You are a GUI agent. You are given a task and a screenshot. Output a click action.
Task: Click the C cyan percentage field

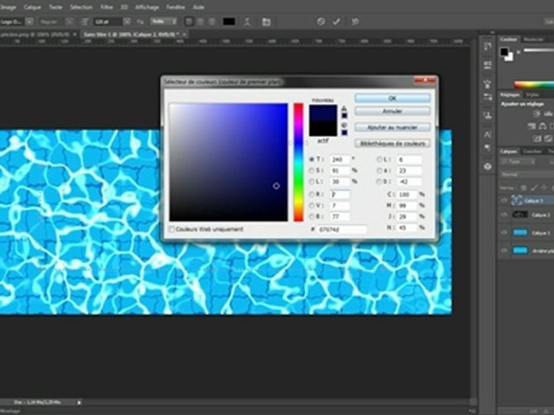(x=407, y=194)
